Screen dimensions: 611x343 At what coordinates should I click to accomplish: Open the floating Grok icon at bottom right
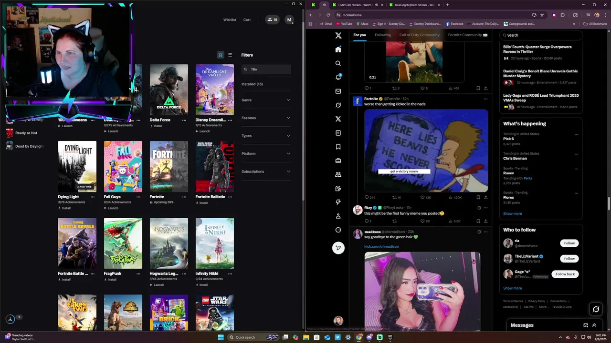click(596, 310)
